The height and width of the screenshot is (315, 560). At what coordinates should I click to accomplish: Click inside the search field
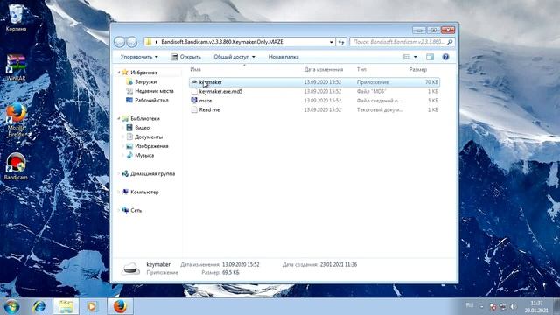coord(398,42)
